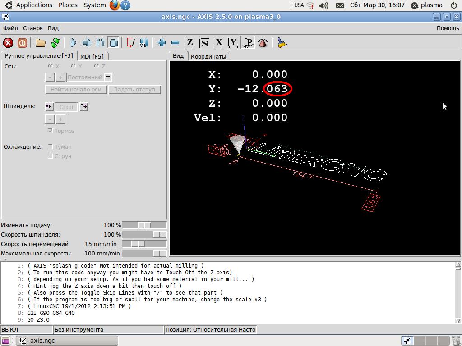462x346 pixels.
Task: Click scroll down arrow in G-code pane
Action: [x=458, y=320]
